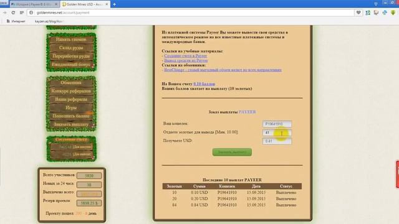
Task: Click the Состояние счета panel heading
Action: click(x=71, y=139)
